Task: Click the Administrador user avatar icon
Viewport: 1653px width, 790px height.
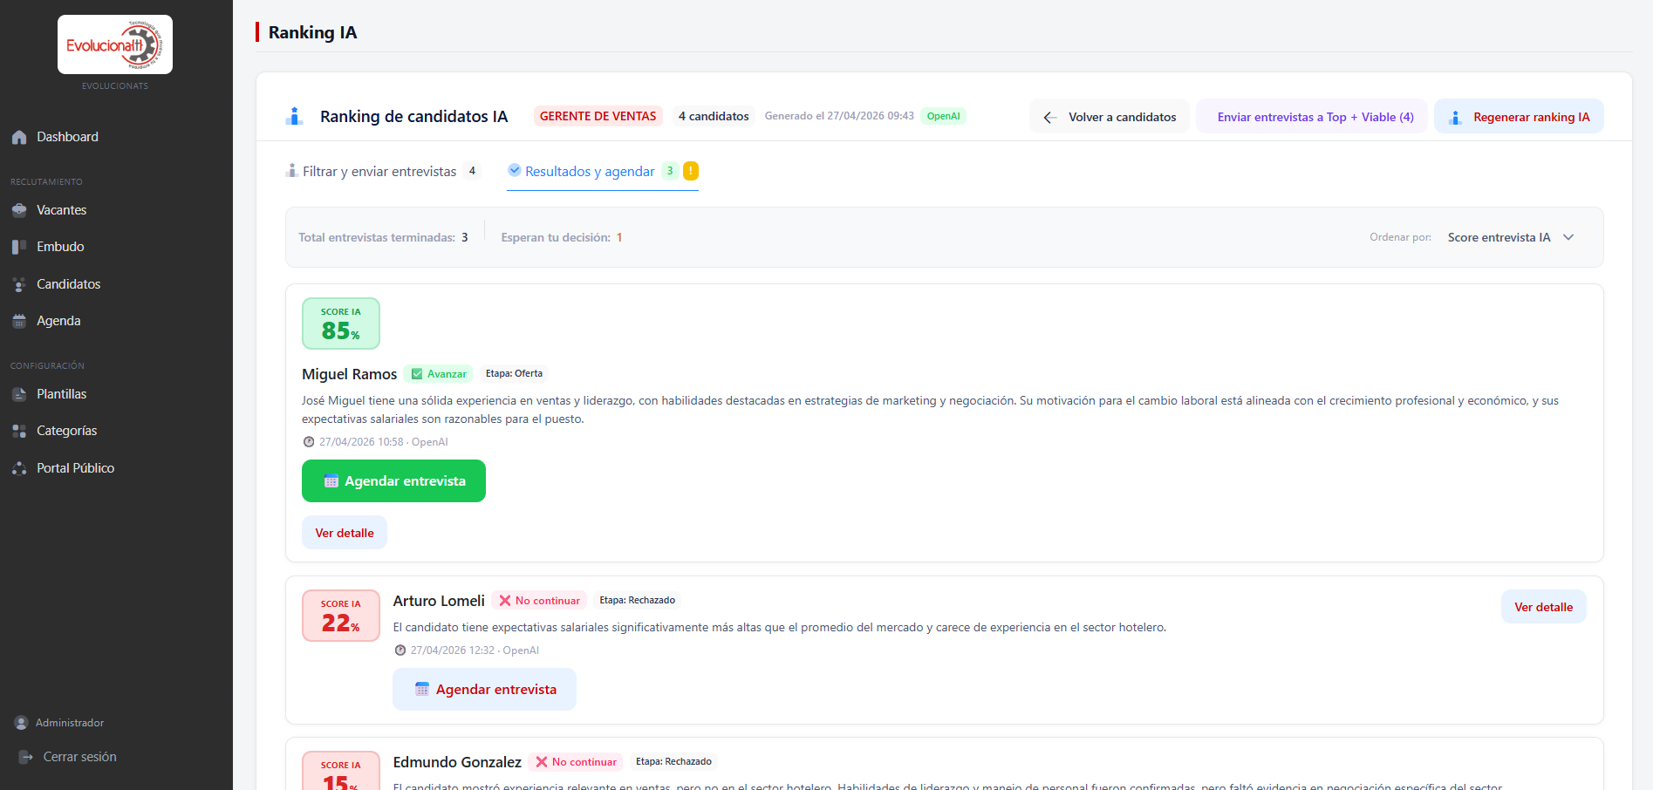Action: pyautogui.click(x=21, y=723)
